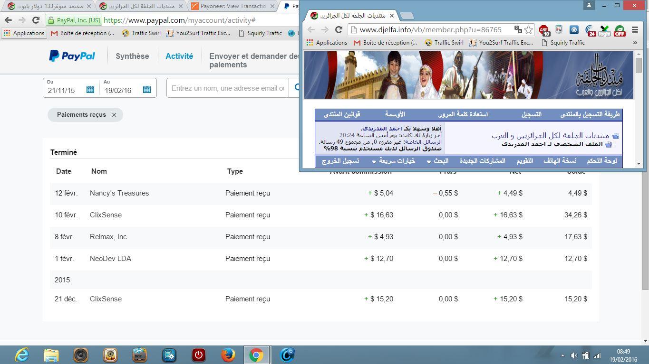Reload the PayPal activity page
The image size is (649, 364).
[x=36, y=20]
